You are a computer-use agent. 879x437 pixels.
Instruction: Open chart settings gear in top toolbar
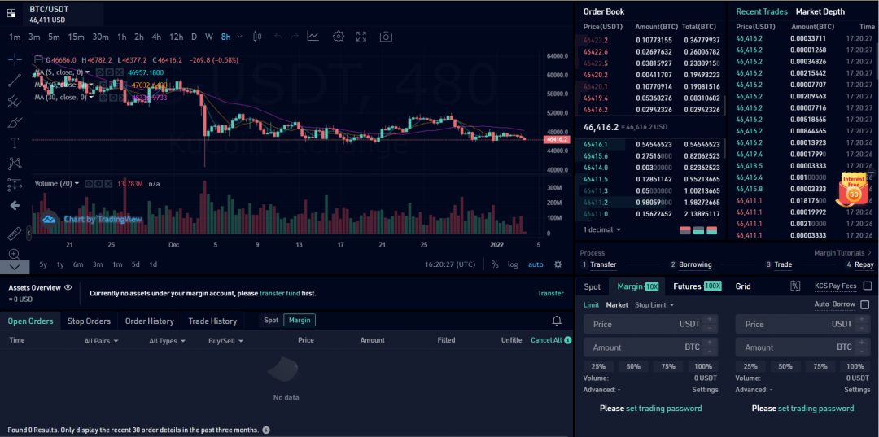tap(338, 37)
